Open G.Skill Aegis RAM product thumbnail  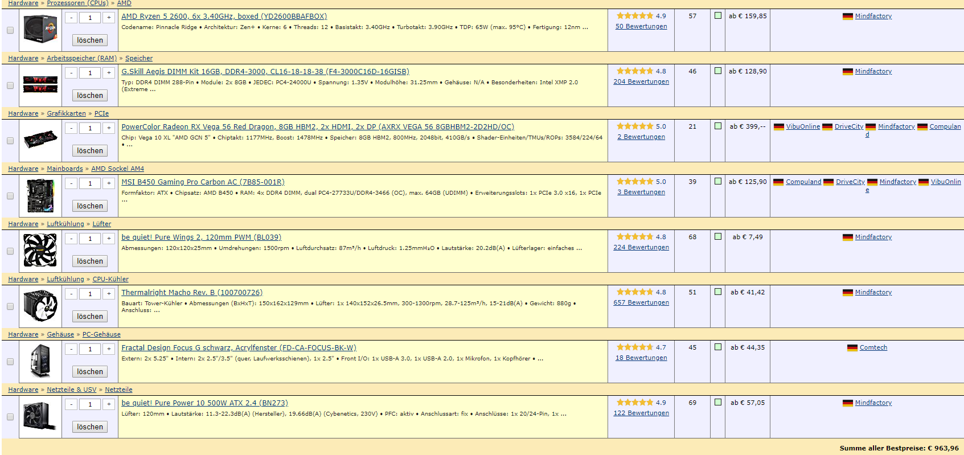[40, 85]
